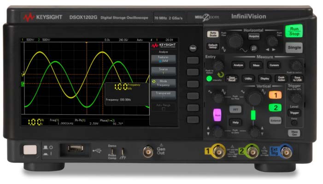Click the Pk-Pk(1) 2.59V measurement readout
Viewport: 323px width, 184px height.
point(86,122)
